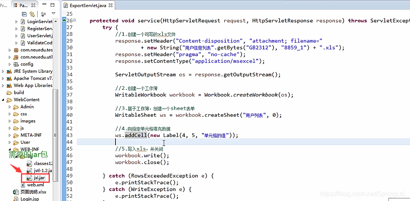
Task: Expand the User folder
Action: pos(9,142)
